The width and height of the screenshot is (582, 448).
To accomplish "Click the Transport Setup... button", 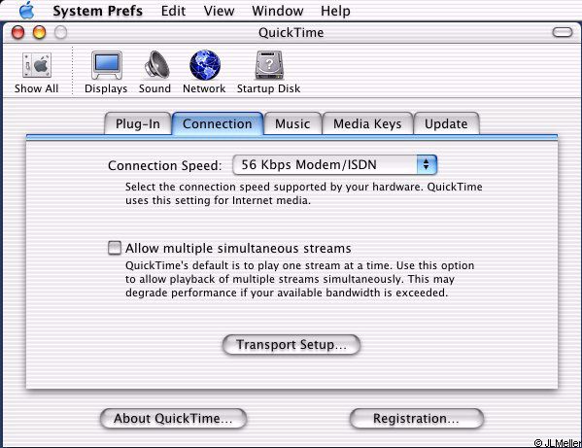I will 291,344.
